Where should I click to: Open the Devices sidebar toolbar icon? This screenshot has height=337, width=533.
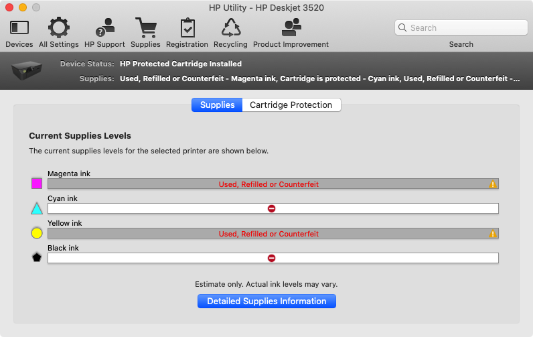pyautogui.click(x=19, y=27)
